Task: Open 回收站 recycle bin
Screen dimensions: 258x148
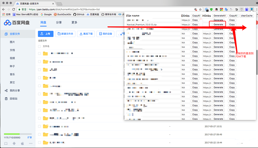Action: 11,98
